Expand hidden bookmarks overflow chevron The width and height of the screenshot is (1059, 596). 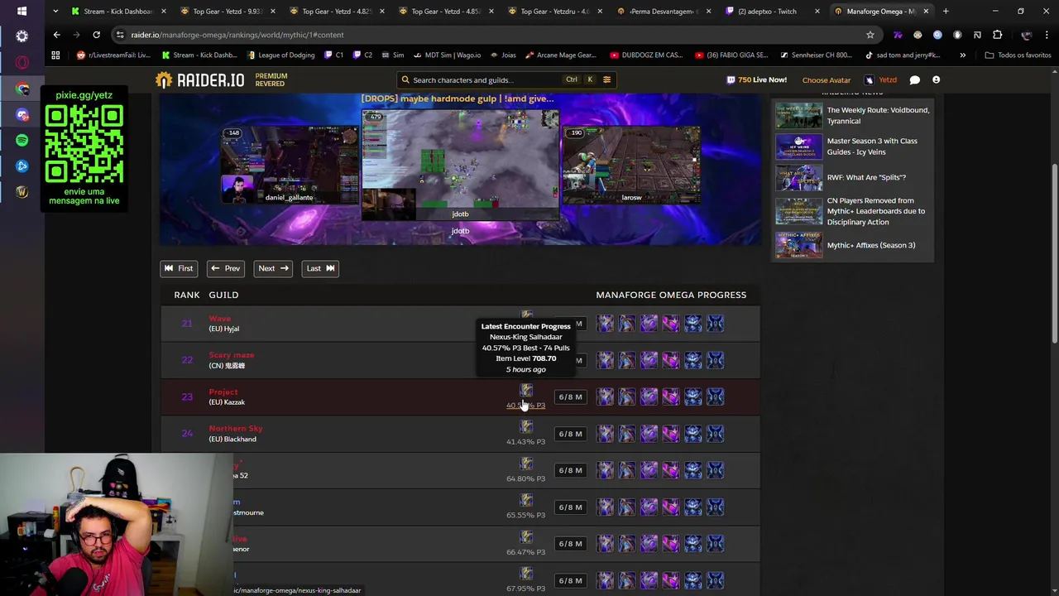pos(962,55)
